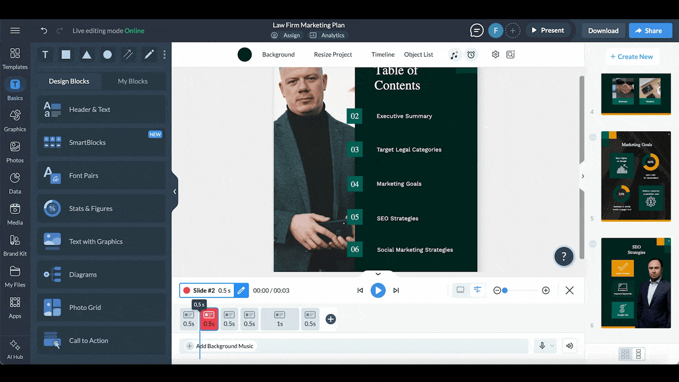
Task: Click the timeline zoom out minus
Action: pos(497,290)
